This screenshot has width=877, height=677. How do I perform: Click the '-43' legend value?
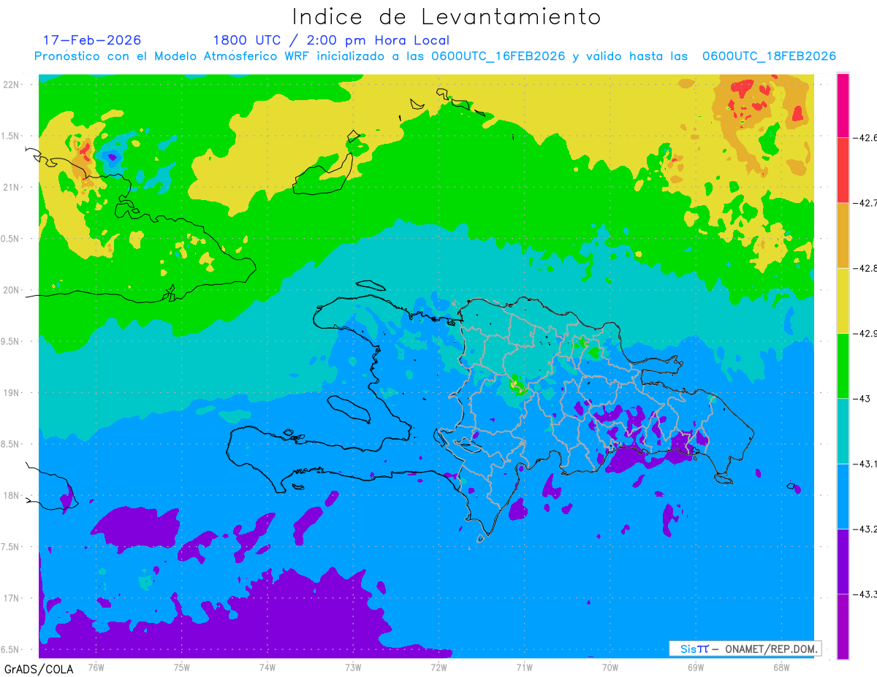point(862,398)
